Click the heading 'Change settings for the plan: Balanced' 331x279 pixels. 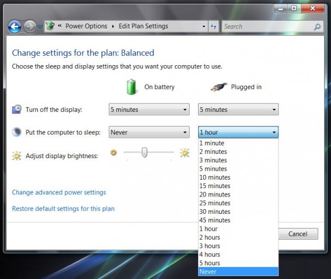click(83, 53)
